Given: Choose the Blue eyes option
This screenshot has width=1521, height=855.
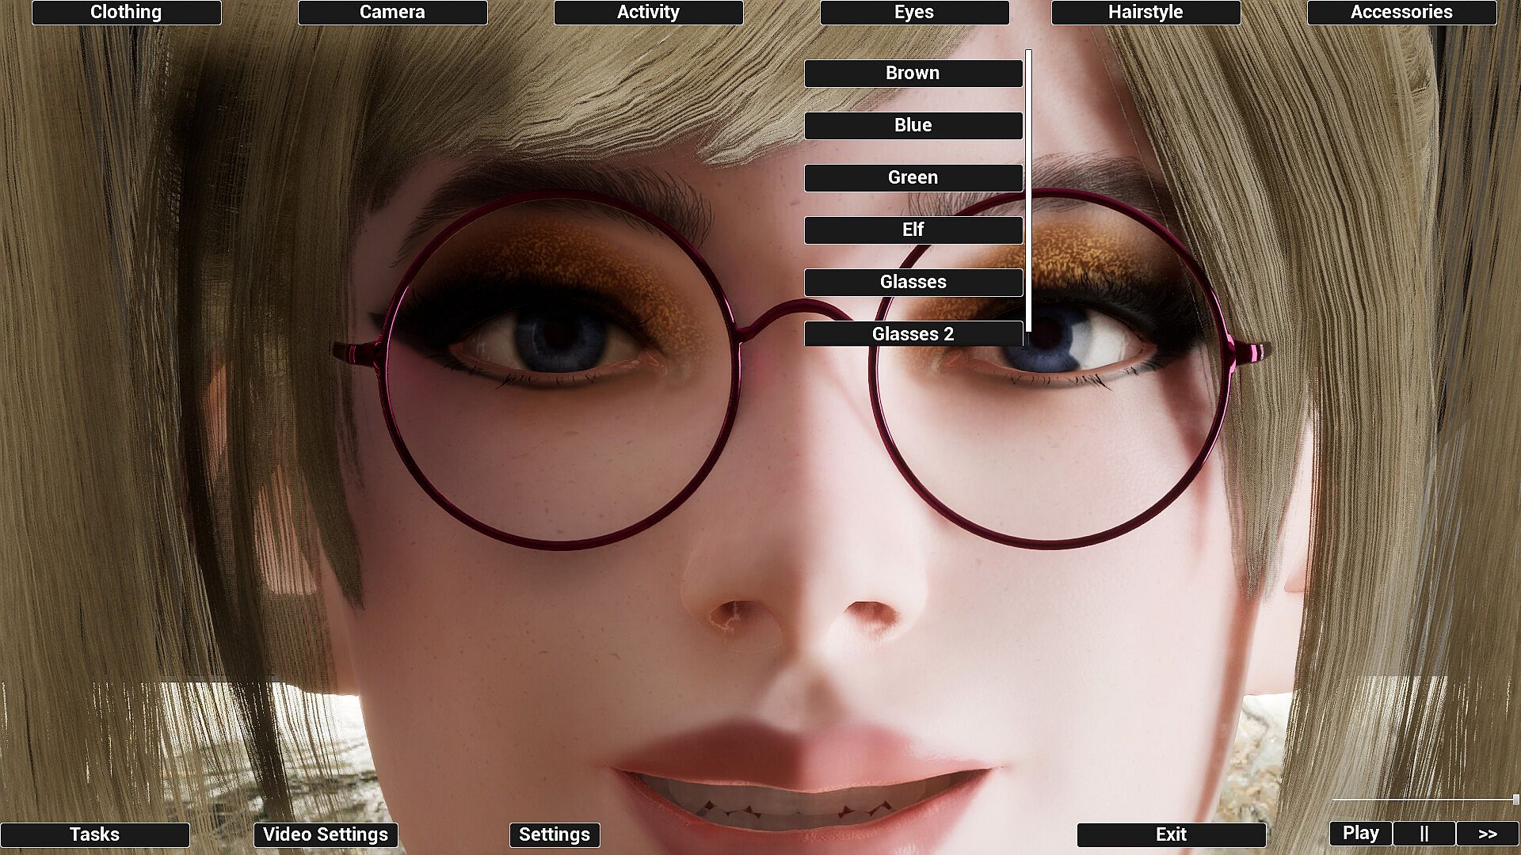Looking at the screenshot, I should coord(913,126).
